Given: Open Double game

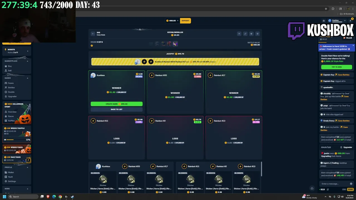Looking at the screenshot, I should pyautogui.click(x=11, y=92).
